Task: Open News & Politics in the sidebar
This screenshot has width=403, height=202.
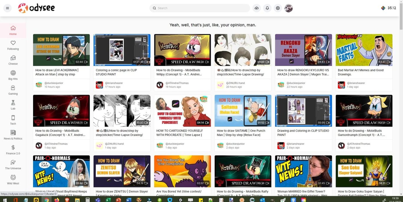Action: pyautogui.click(x=13, y=135)
